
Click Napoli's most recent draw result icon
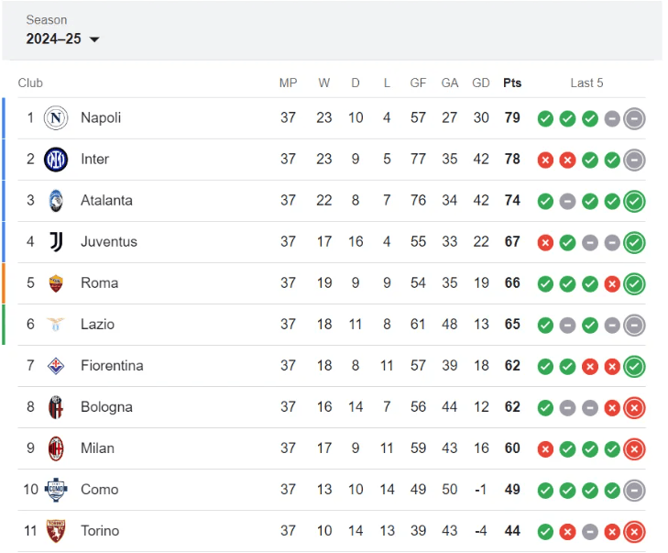634,118
